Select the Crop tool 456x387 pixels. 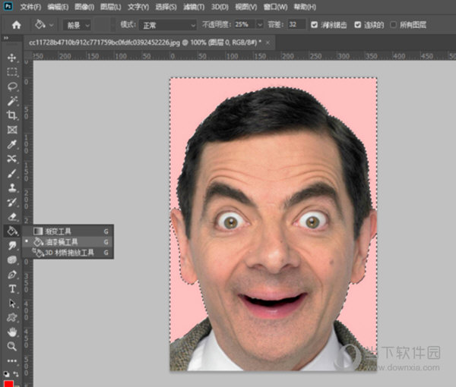[12, 115]
